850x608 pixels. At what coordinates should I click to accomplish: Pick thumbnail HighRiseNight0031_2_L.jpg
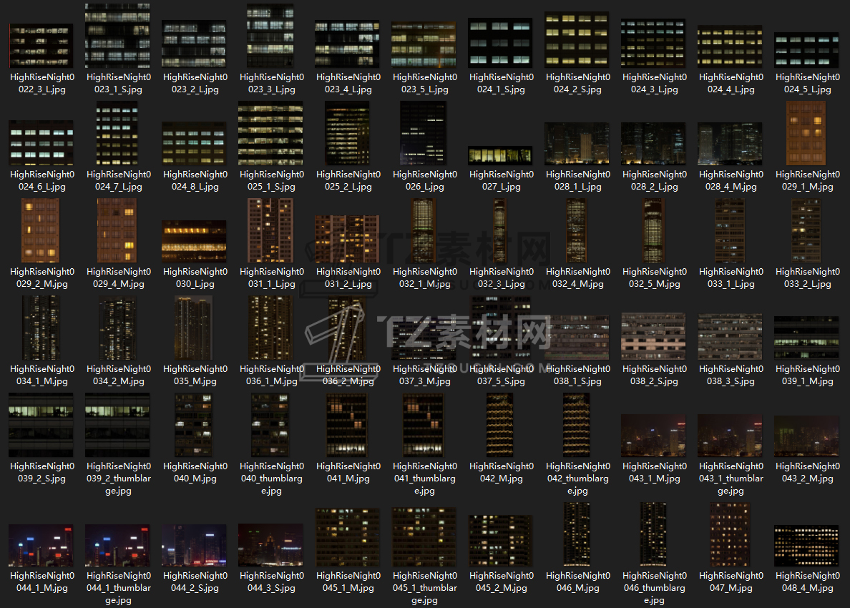click(348, 238)
